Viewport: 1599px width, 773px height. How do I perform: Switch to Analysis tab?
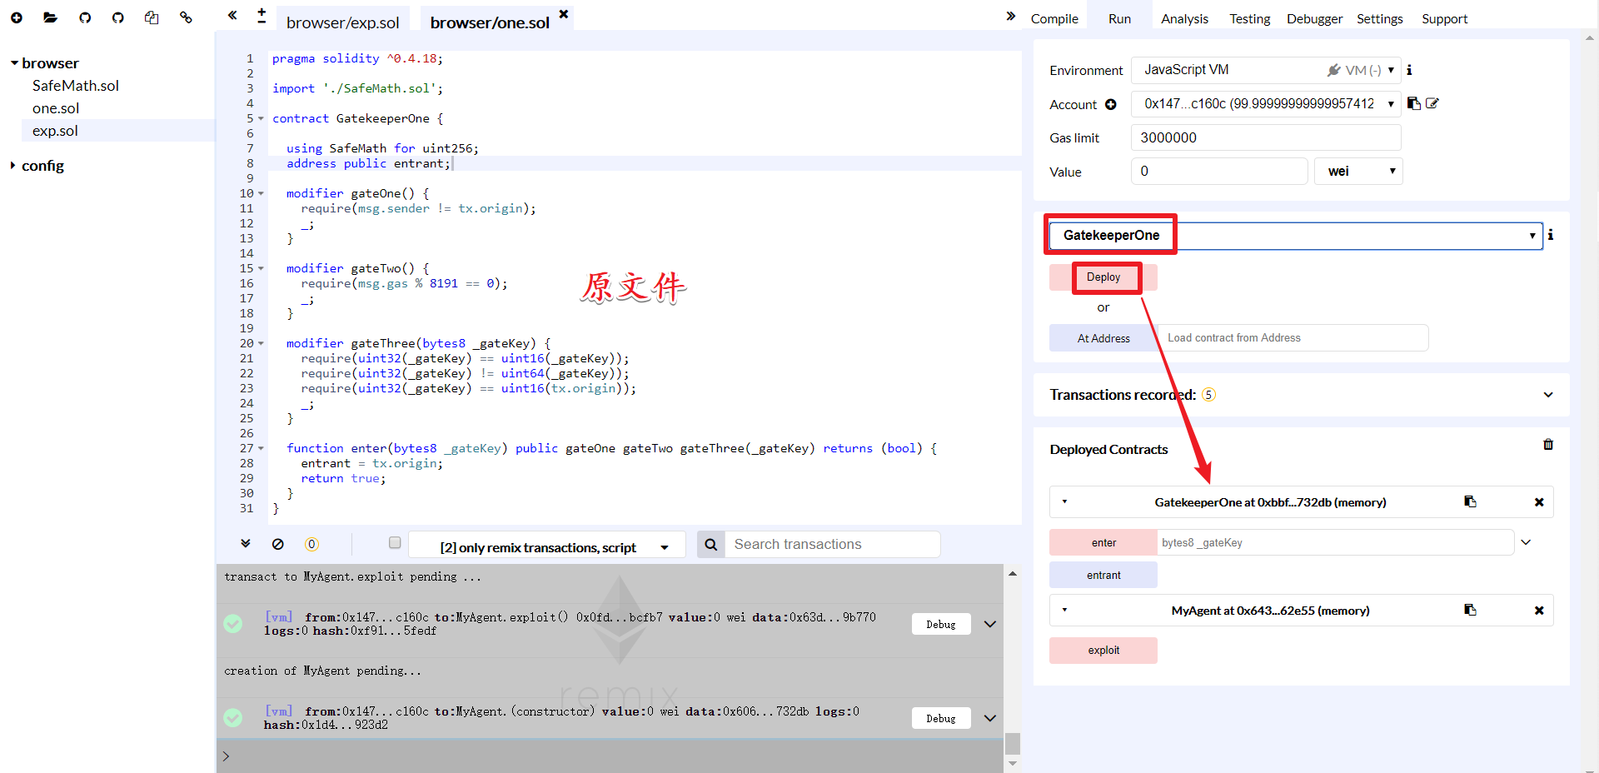[1184, 19]
